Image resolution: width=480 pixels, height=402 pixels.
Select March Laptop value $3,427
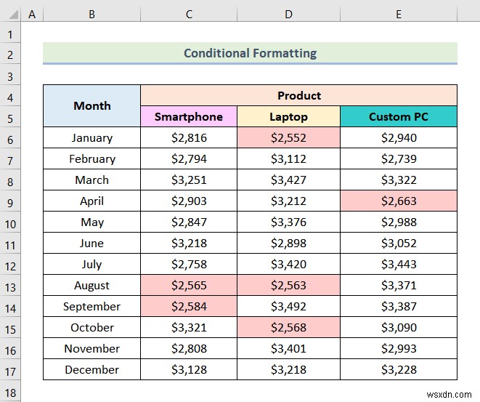tap(288, 180)
